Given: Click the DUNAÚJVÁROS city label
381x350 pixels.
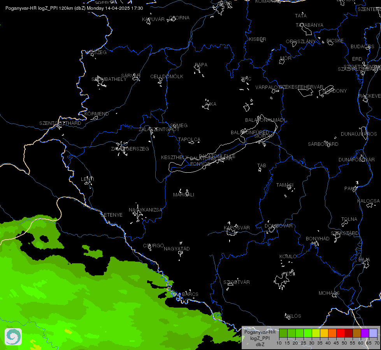Looking at the screenshot, I should 359,134.
